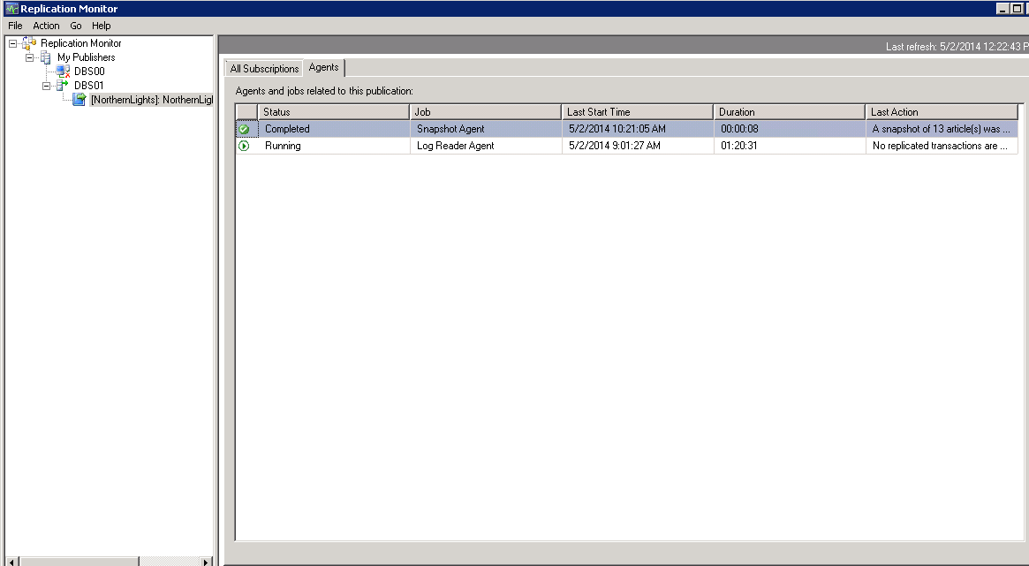Open the Go menu
Screen dimensions: 1029x566
tap(76, 26)
